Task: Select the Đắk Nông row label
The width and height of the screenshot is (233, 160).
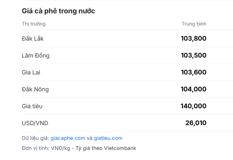Action: pyautogui.click(x=35, y=89)
